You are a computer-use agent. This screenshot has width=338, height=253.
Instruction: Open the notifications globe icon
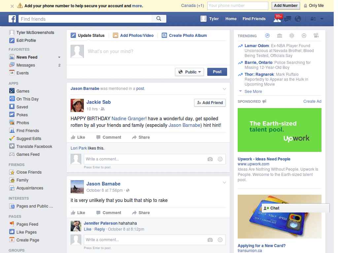click(x=298, y=19)
